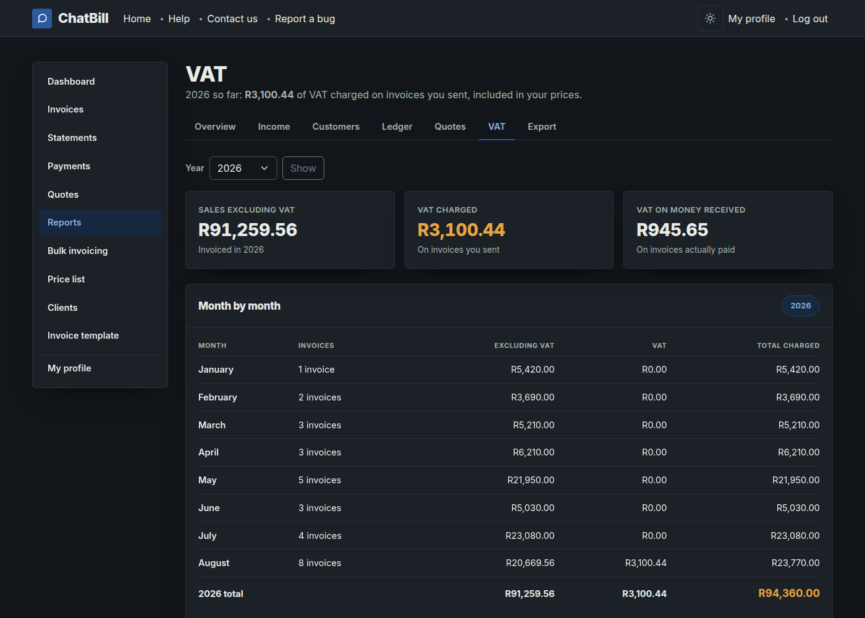Click August's R3,100.44 VAT value
The width and height of the screenshot is (865, 618).
(646, 563)
